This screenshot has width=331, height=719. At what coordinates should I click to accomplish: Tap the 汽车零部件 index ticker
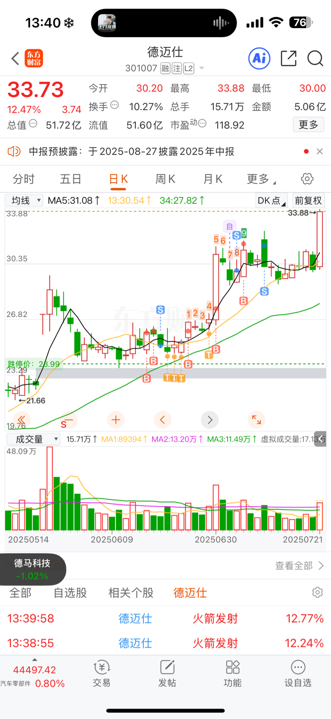33,676
